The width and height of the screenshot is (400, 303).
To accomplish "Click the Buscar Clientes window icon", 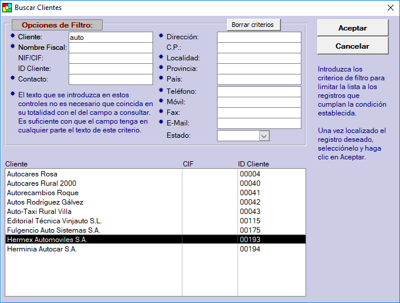I will (7, 8).
